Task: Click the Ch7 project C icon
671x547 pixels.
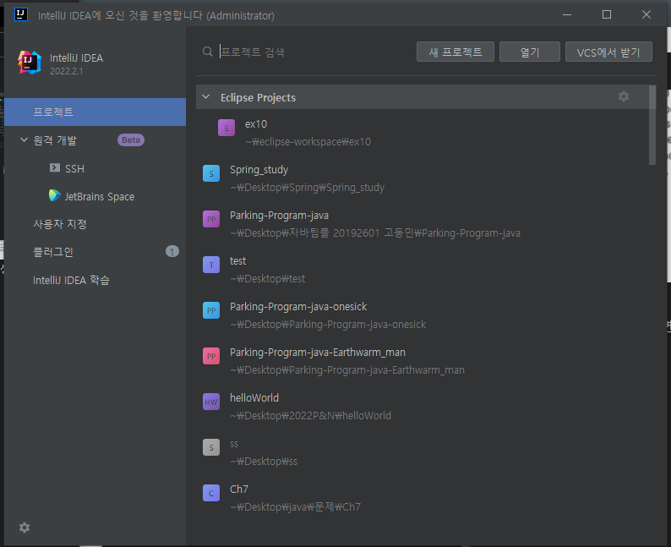Action: click(211, 493)
